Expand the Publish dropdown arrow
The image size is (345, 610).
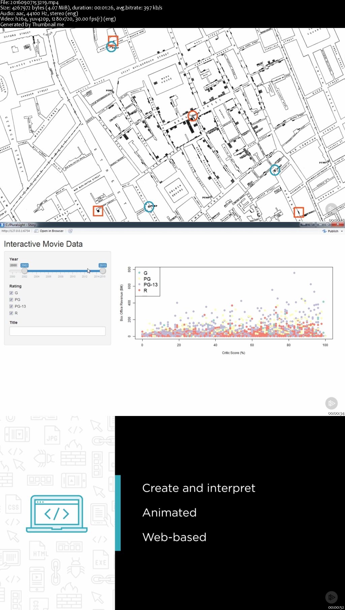[x=342, y=231]
